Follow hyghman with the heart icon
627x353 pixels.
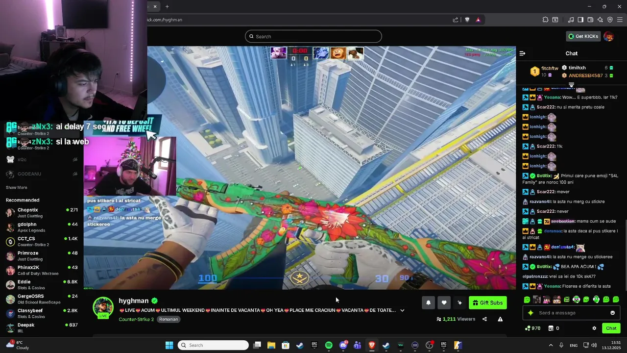pos(444,303)
